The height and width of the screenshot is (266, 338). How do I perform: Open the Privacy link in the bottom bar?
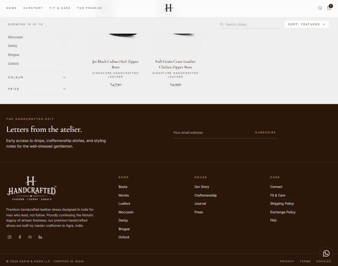pos(287,261)
